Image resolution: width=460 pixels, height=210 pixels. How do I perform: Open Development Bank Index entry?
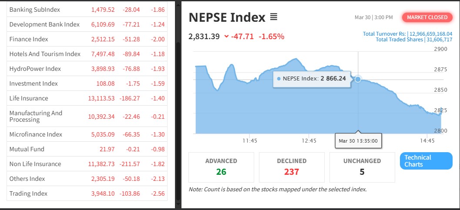click(44, 24)
